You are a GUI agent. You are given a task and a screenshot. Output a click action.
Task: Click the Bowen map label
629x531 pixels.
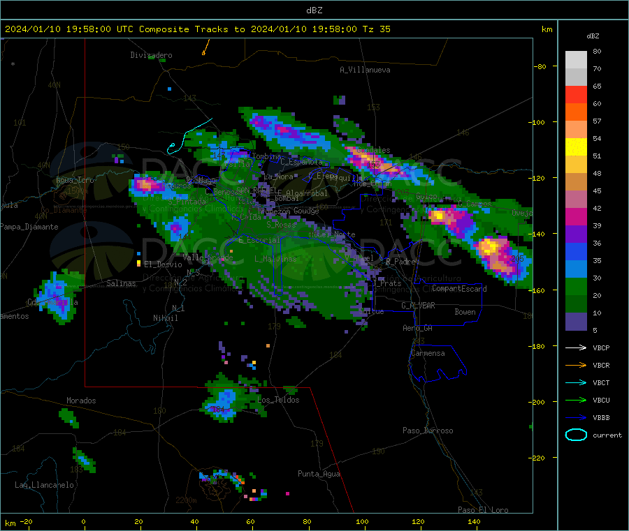point(465,312)
